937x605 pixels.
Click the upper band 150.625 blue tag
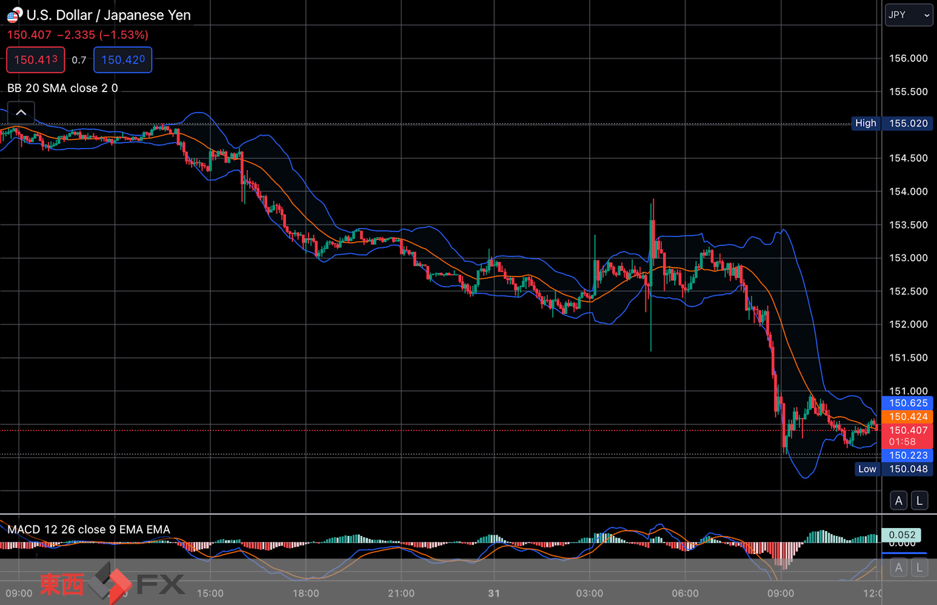(907, 403)
